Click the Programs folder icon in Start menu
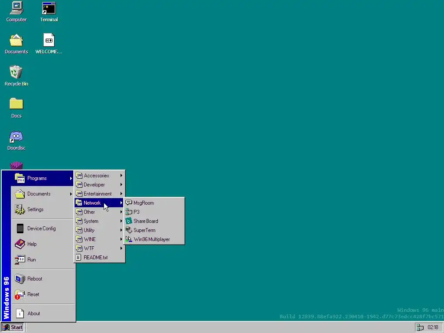The width and height of the screenshot is (444, 333). tap(20, 178)
